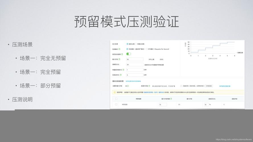
Task: Select the 阿里云内网 pressure source radio
Action: click(x=136, y=44)
